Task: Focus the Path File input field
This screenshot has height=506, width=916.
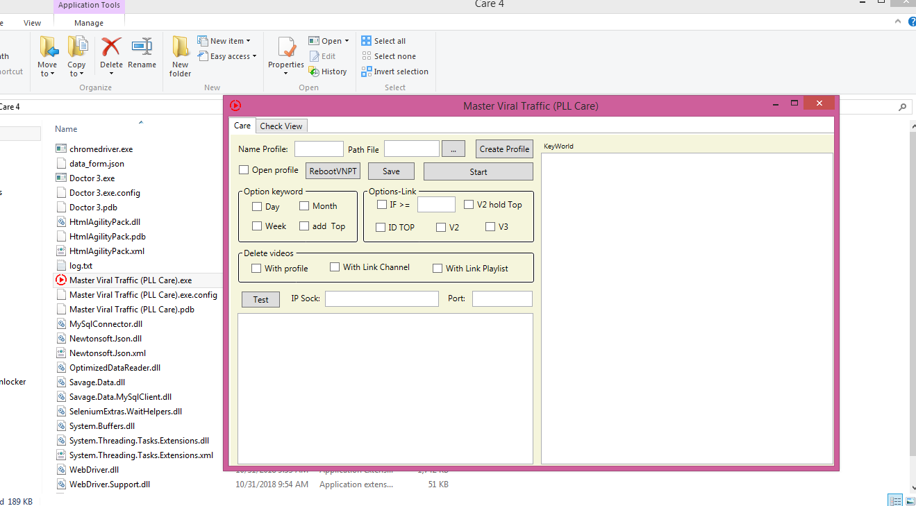Action: pyautogui.click(x=412, y=149)
